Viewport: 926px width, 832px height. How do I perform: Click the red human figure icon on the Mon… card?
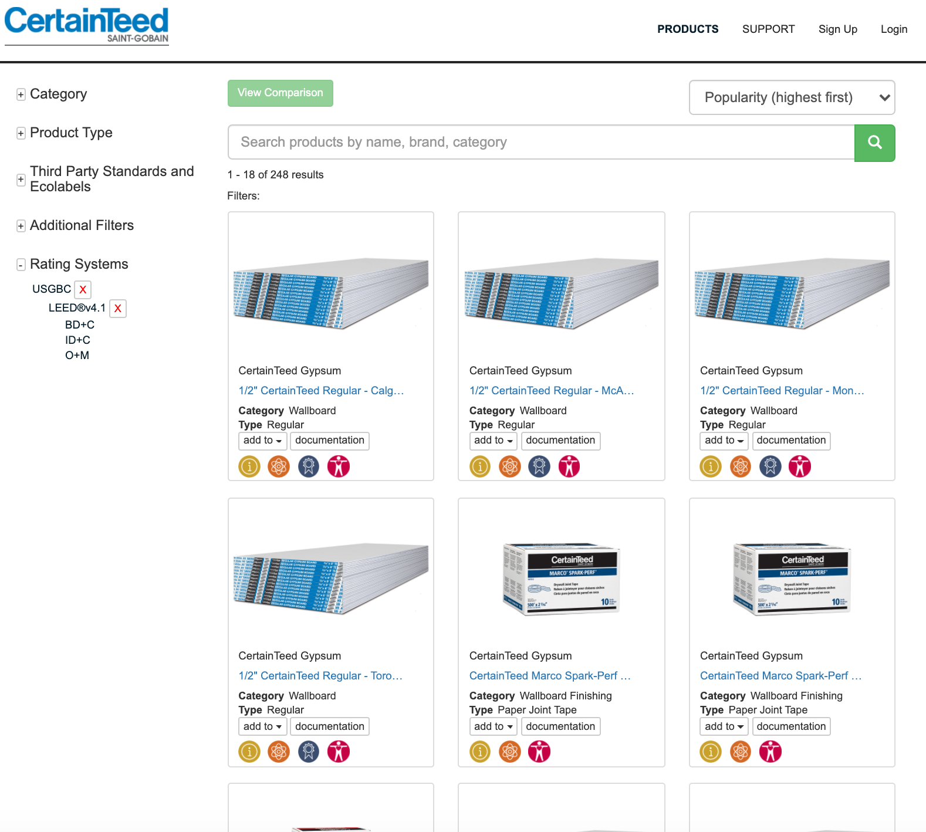[800, 466]
